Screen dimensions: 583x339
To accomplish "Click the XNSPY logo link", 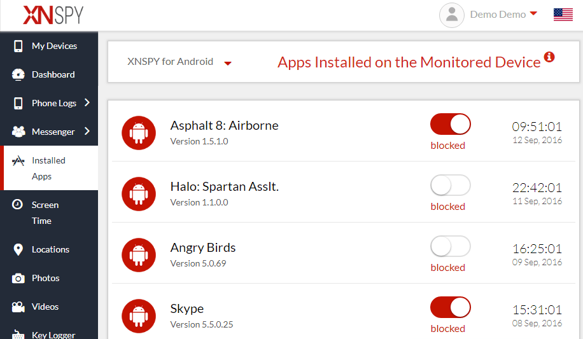I will click(53, 15).
